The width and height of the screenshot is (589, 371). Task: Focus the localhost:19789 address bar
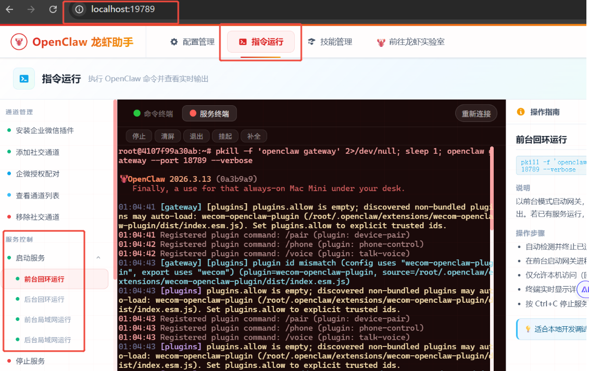click(x=123, y=9)
